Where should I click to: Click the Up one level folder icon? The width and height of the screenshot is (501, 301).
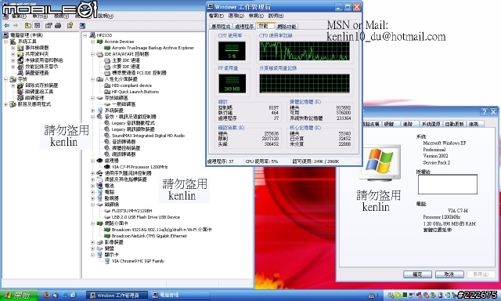pos(28,25)
